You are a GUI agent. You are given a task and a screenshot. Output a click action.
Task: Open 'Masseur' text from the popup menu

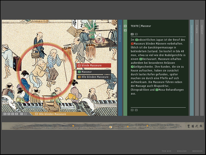pos(94,72)
